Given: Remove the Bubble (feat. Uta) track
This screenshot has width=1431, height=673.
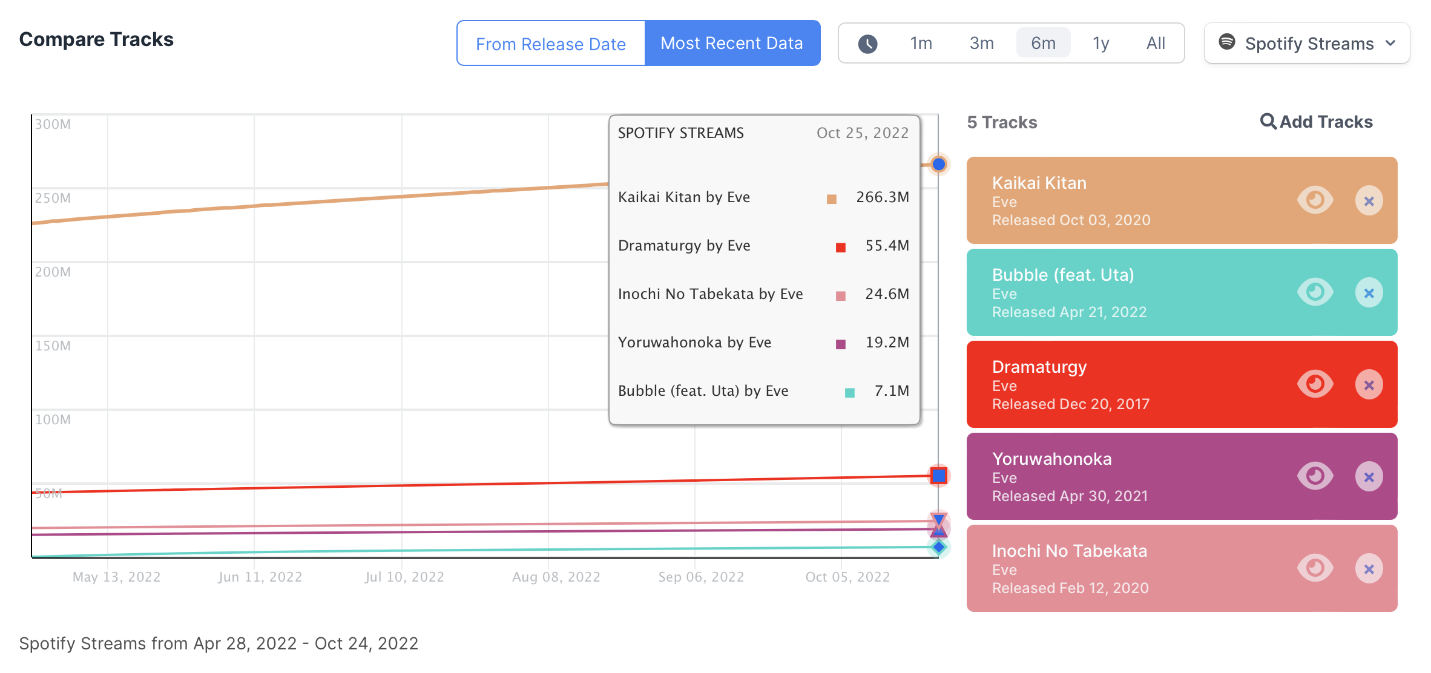Looking at the screenshot, I should [1369, 293].
